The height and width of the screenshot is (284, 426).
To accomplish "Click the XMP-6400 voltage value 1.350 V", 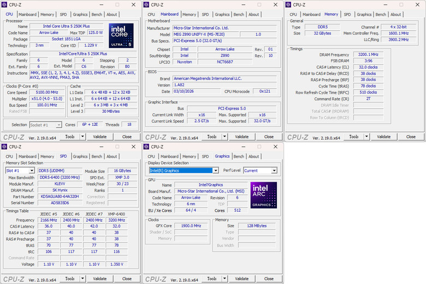I will coord(117,264).
